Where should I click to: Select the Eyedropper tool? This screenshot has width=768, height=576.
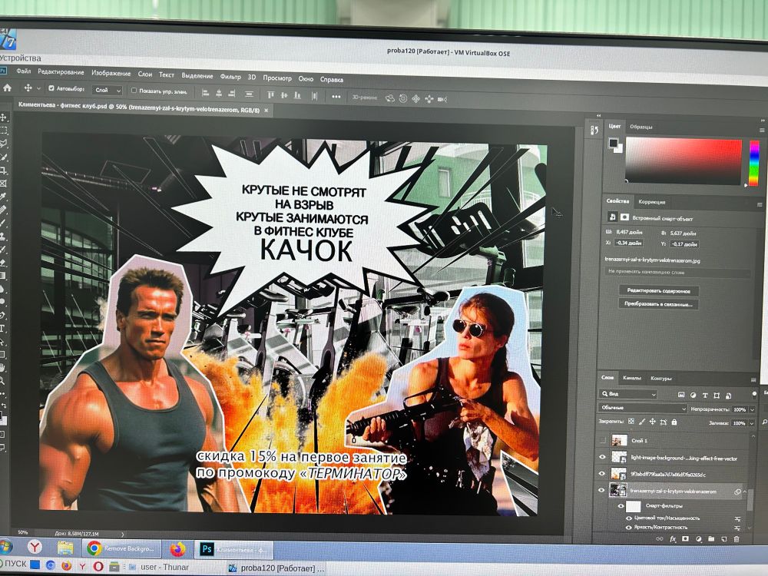coord(4,197)
